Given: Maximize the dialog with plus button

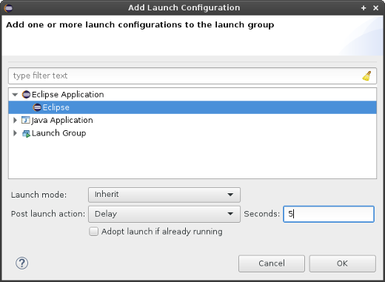Looking at the screenshot, I should [x=364, y=8].
